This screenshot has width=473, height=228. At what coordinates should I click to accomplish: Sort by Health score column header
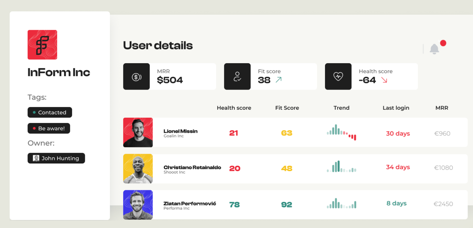(x=234, y=108)
